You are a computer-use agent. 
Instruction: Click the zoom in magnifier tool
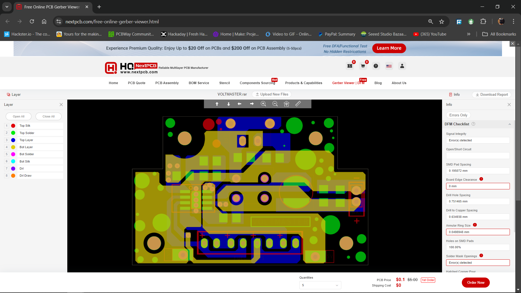click(x=263, y=104)
